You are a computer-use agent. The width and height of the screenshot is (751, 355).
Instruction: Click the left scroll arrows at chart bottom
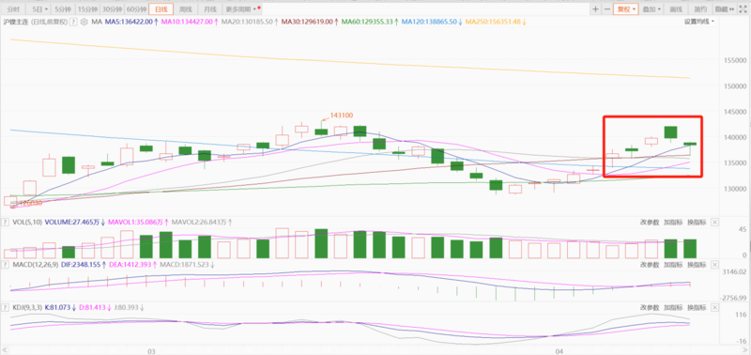click(x=6, y=351)
